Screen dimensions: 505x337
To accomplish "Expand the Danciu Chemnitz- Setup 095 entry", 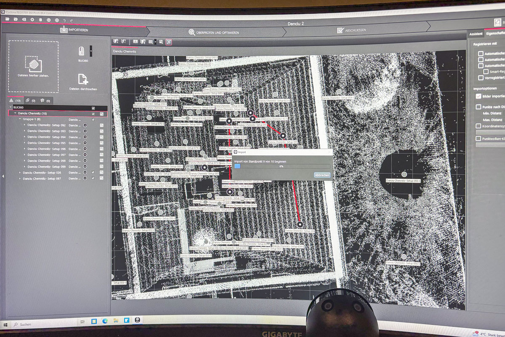I will coord(24,143).
